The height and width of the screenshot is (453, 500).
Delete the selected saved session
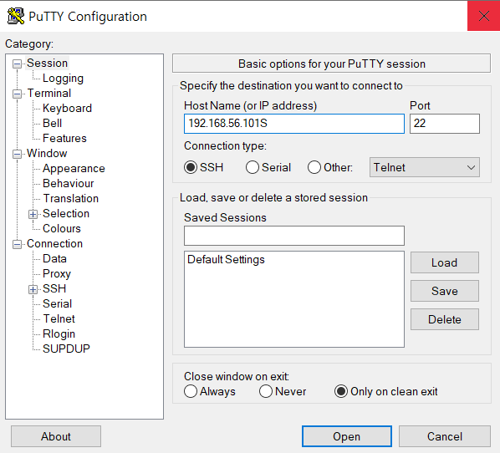coord(445,319)
